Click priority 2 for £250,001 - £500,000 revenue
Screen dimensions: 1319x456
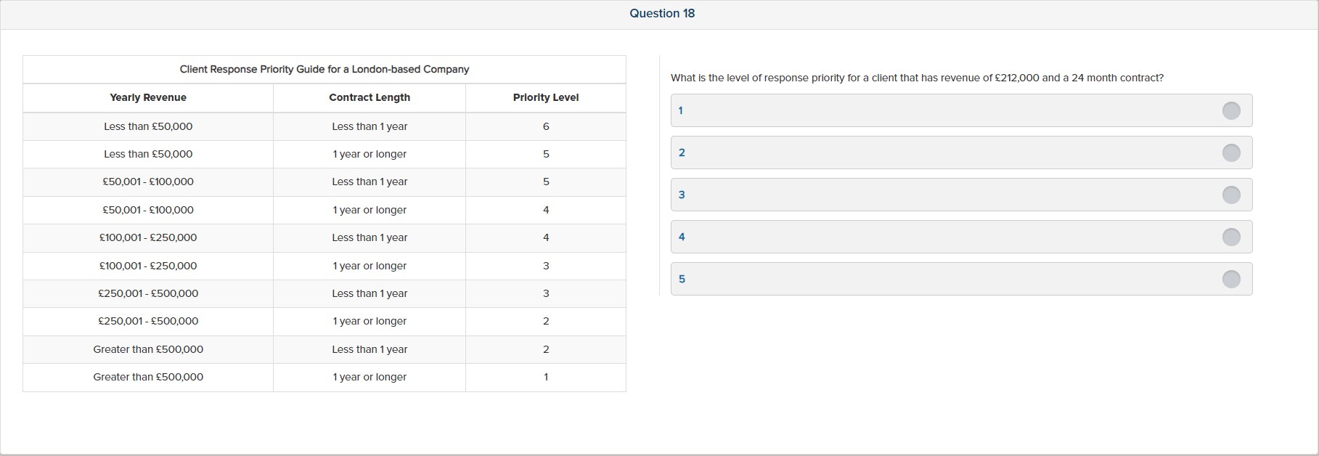coord(546,321)
